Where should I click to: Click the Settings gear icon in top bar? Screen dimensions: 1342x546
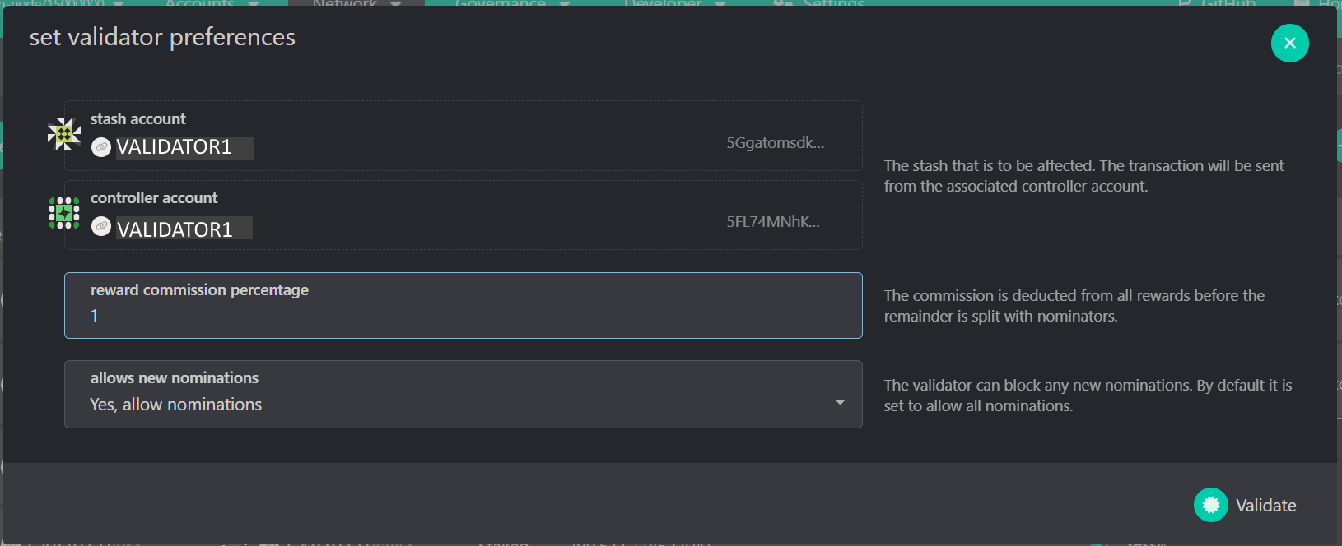coord(783,3)
